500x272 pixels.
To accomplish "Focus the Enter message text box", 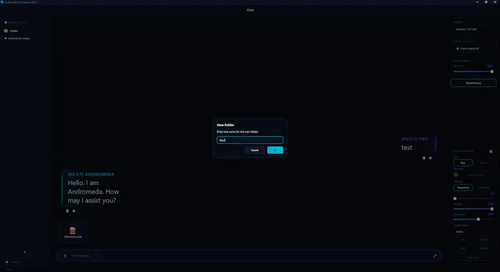I will 249,256.
